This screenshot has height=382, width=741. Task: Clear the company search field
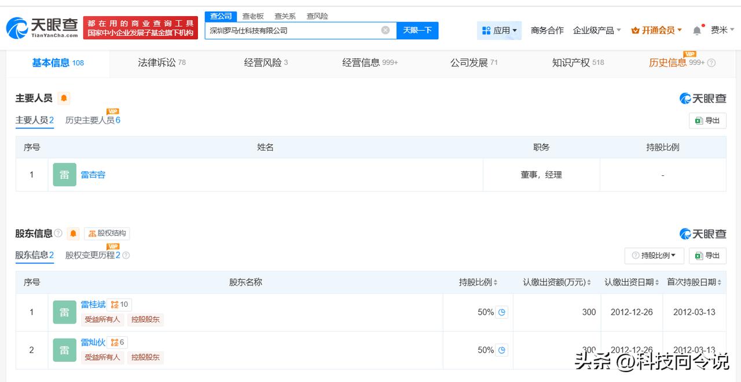coord(386,30)
